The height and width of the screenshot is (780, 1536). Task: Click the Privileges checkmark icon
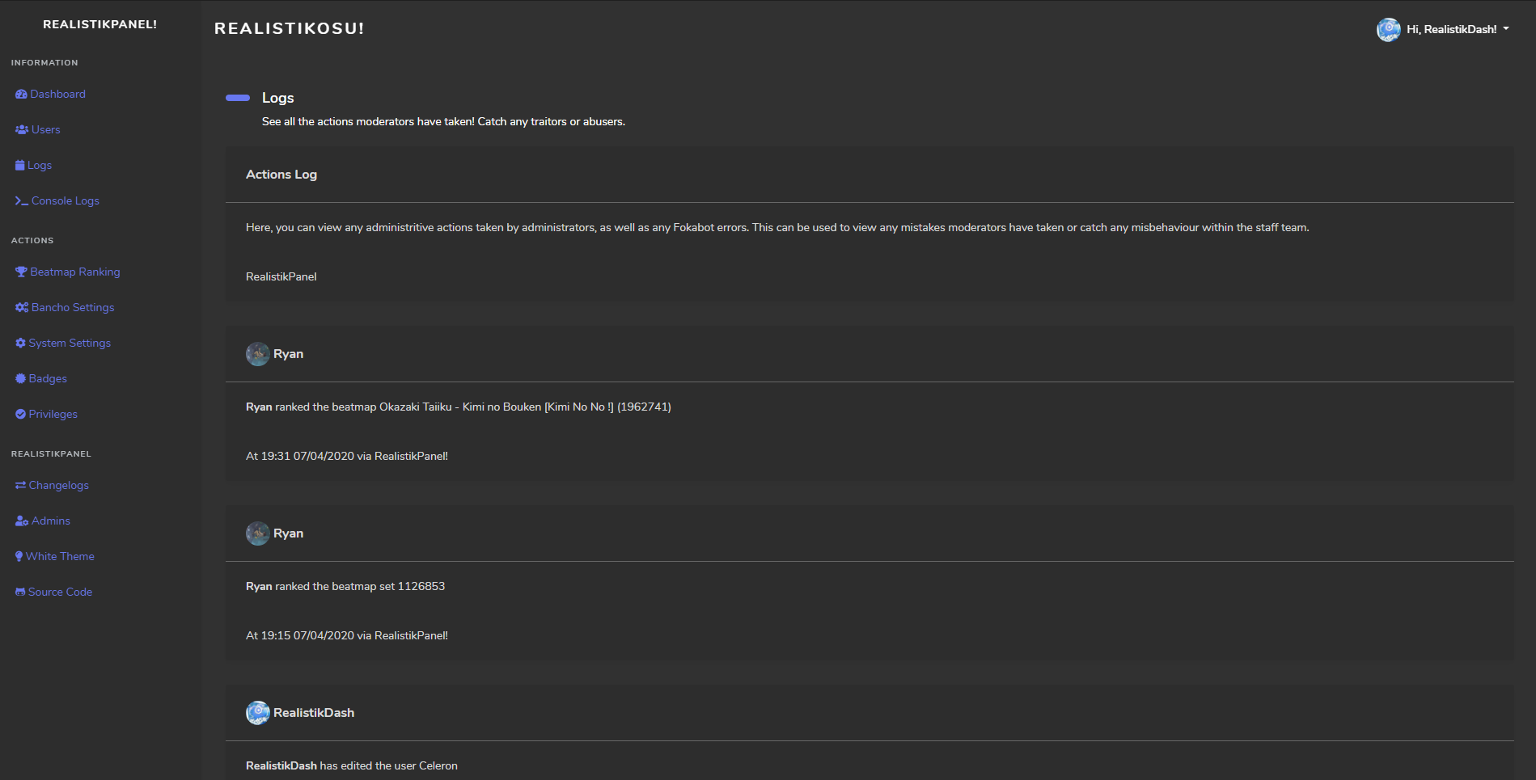[x=20, y=415]
